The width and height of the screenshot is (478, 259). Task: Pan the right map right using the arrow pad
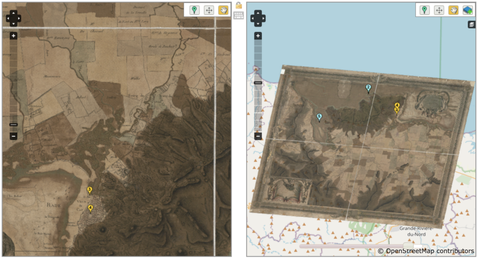point(263,19)
